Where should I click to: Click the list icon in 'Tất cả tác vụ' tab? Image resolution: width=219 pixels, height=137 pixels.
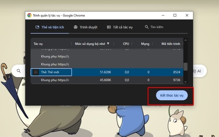click(109, 27)
